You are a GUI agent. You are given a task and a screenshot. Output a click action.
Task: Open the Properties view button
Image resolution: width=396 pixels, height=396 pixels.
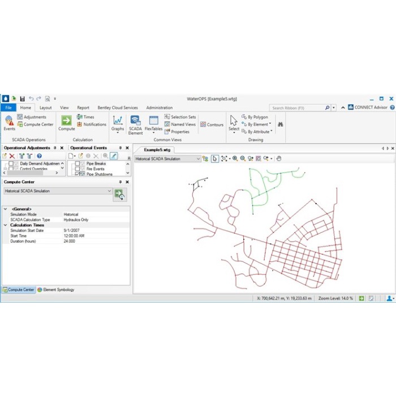(x=177, y=132)
